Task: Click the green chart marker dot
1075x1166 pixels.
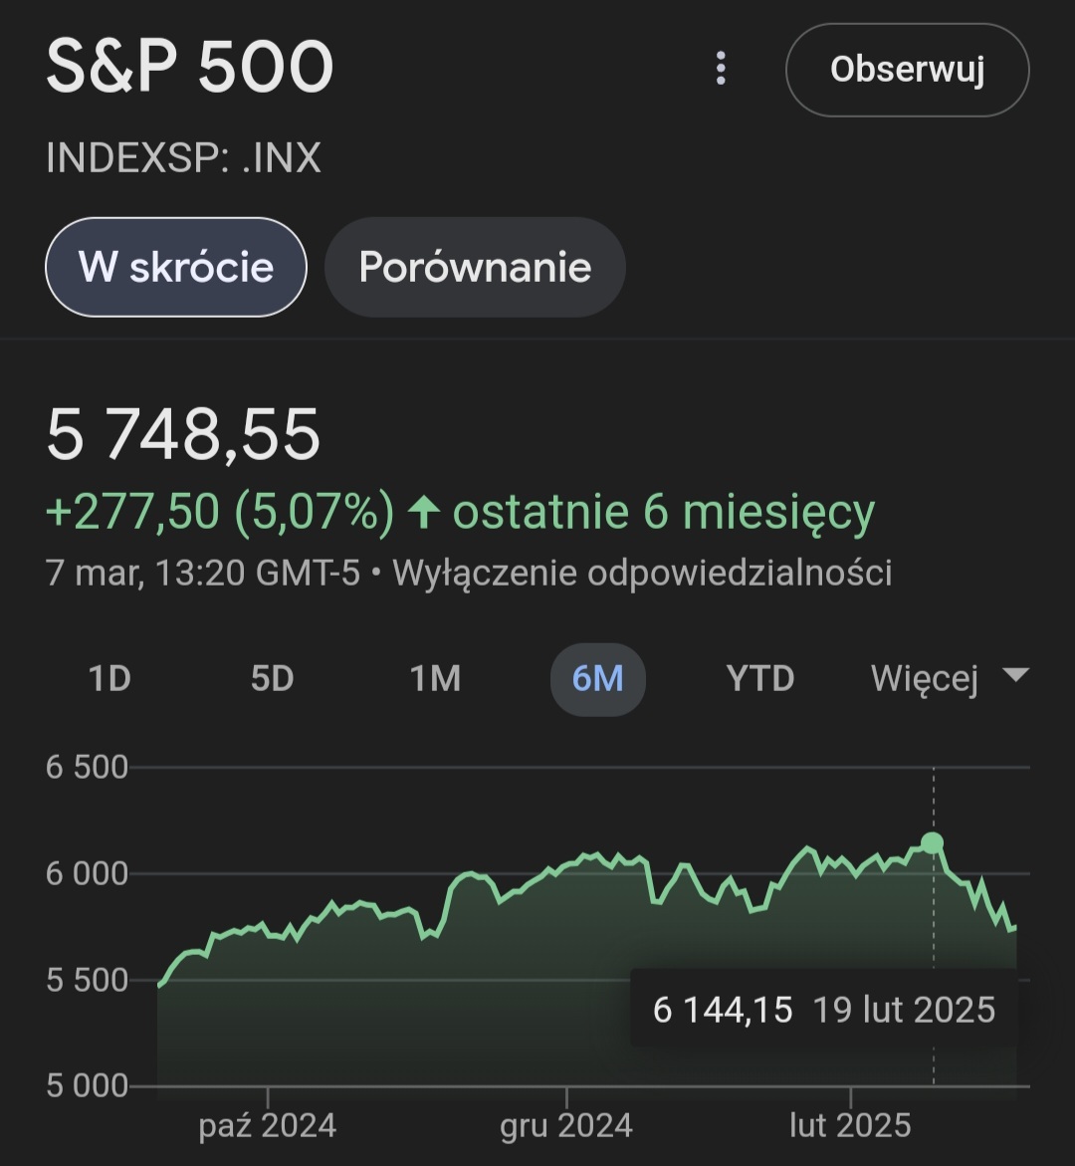Action: click(932, 843)
